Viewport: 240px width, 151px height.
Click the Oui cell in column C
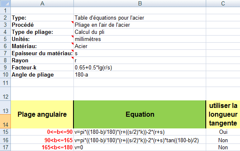point(223,132)
